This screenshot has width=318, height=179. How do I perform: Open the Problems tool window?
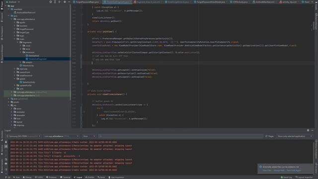coord(51,178)
